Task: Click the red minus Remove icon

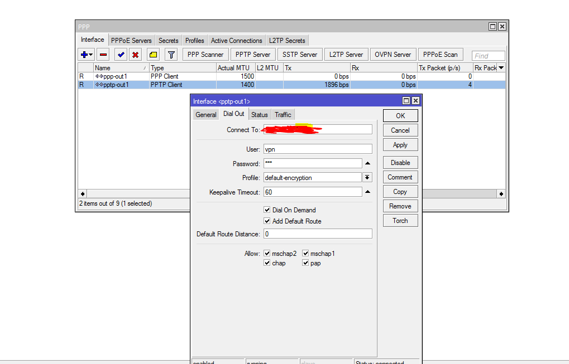Action: pyautogui.click(x=103, y=55)
